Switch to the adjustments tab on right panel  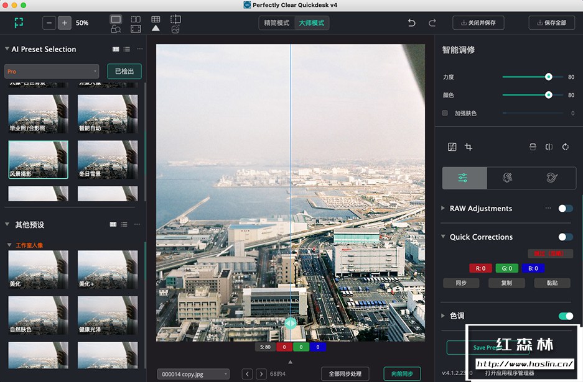click(x=464, y=178)
